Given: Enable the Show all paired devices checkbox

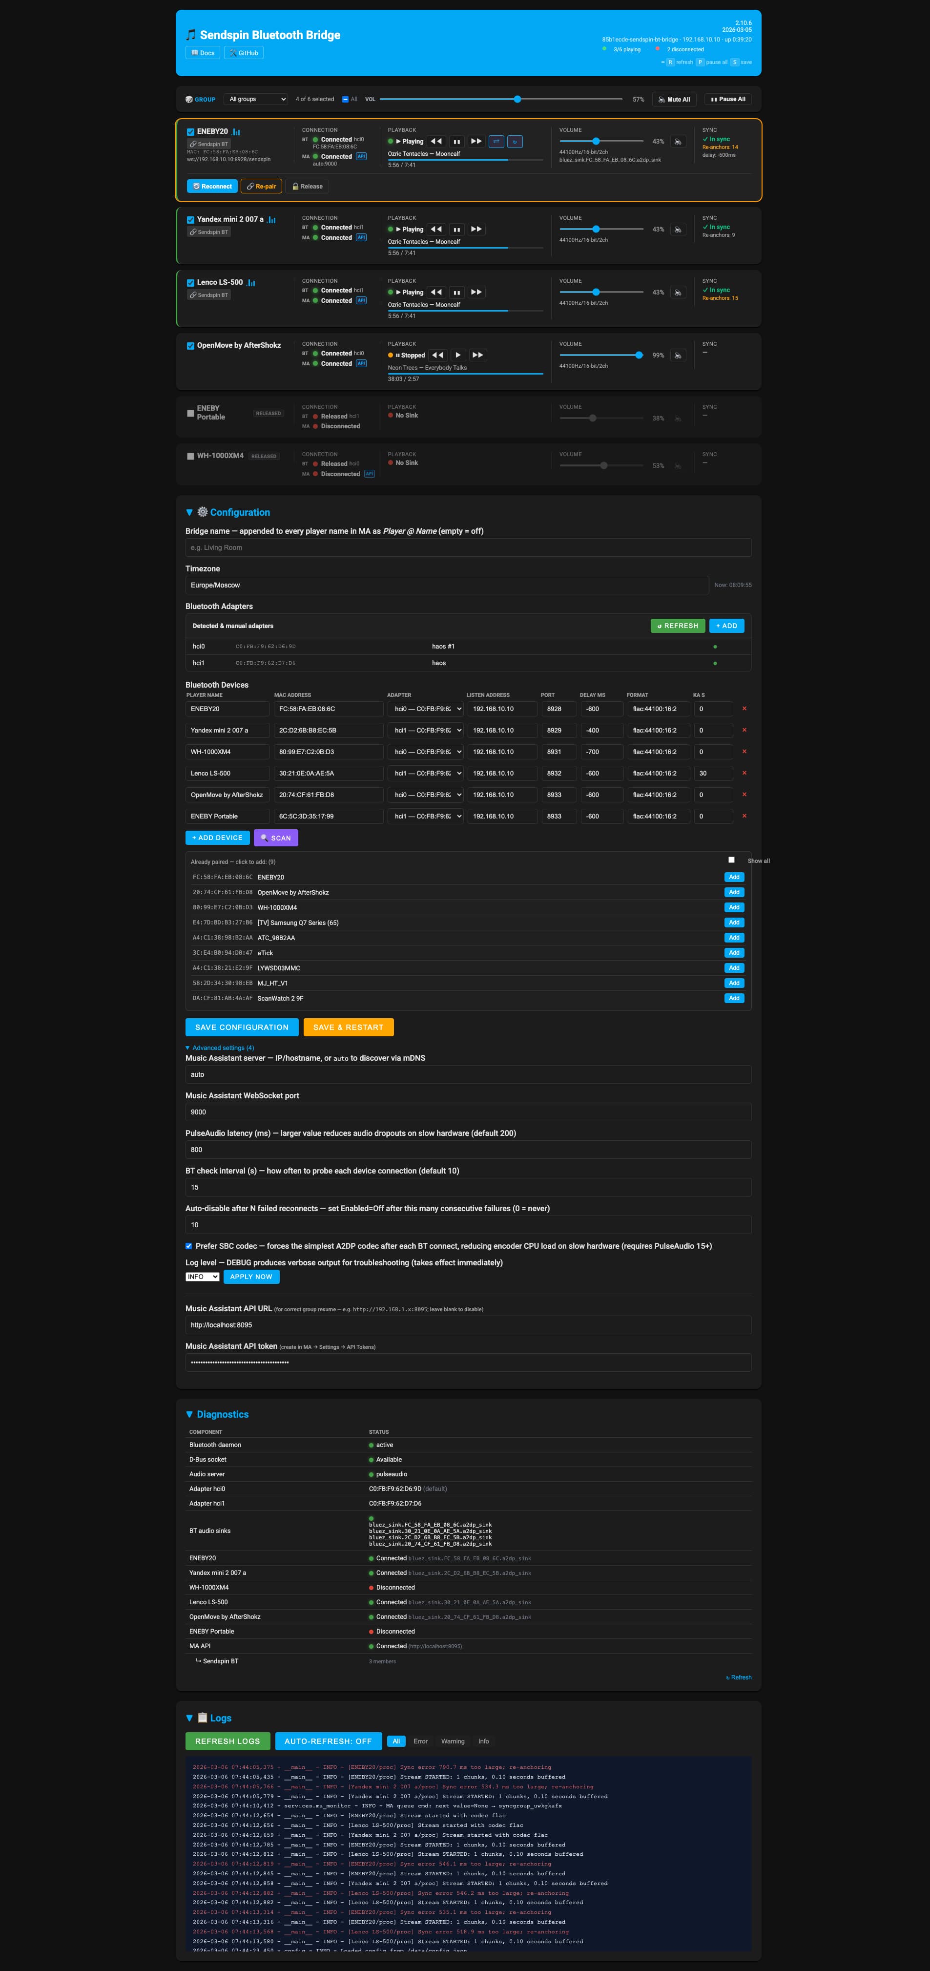Looking at the screenshot, I should click(731, 860).
